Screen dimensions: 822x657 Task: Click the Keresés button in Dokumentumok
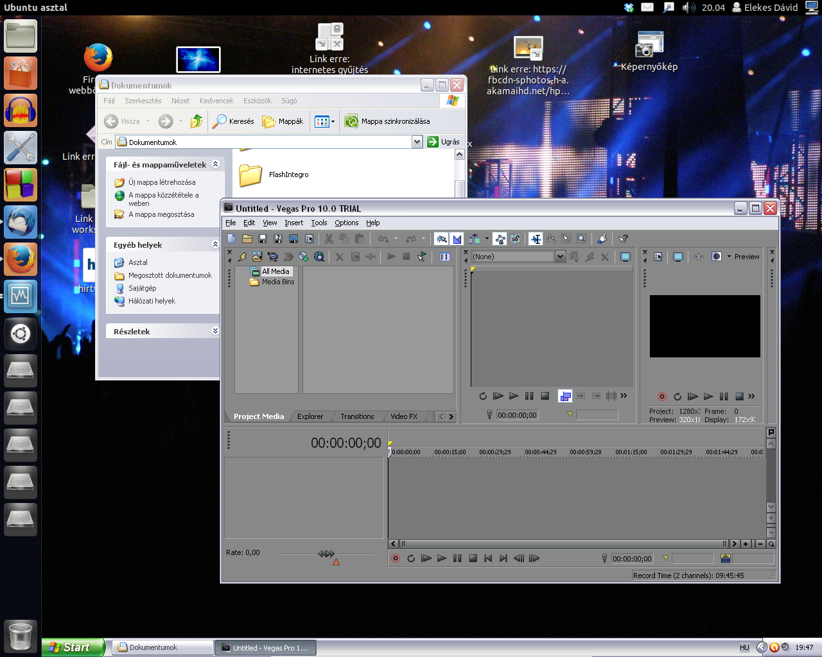click(x=234, y=121)
